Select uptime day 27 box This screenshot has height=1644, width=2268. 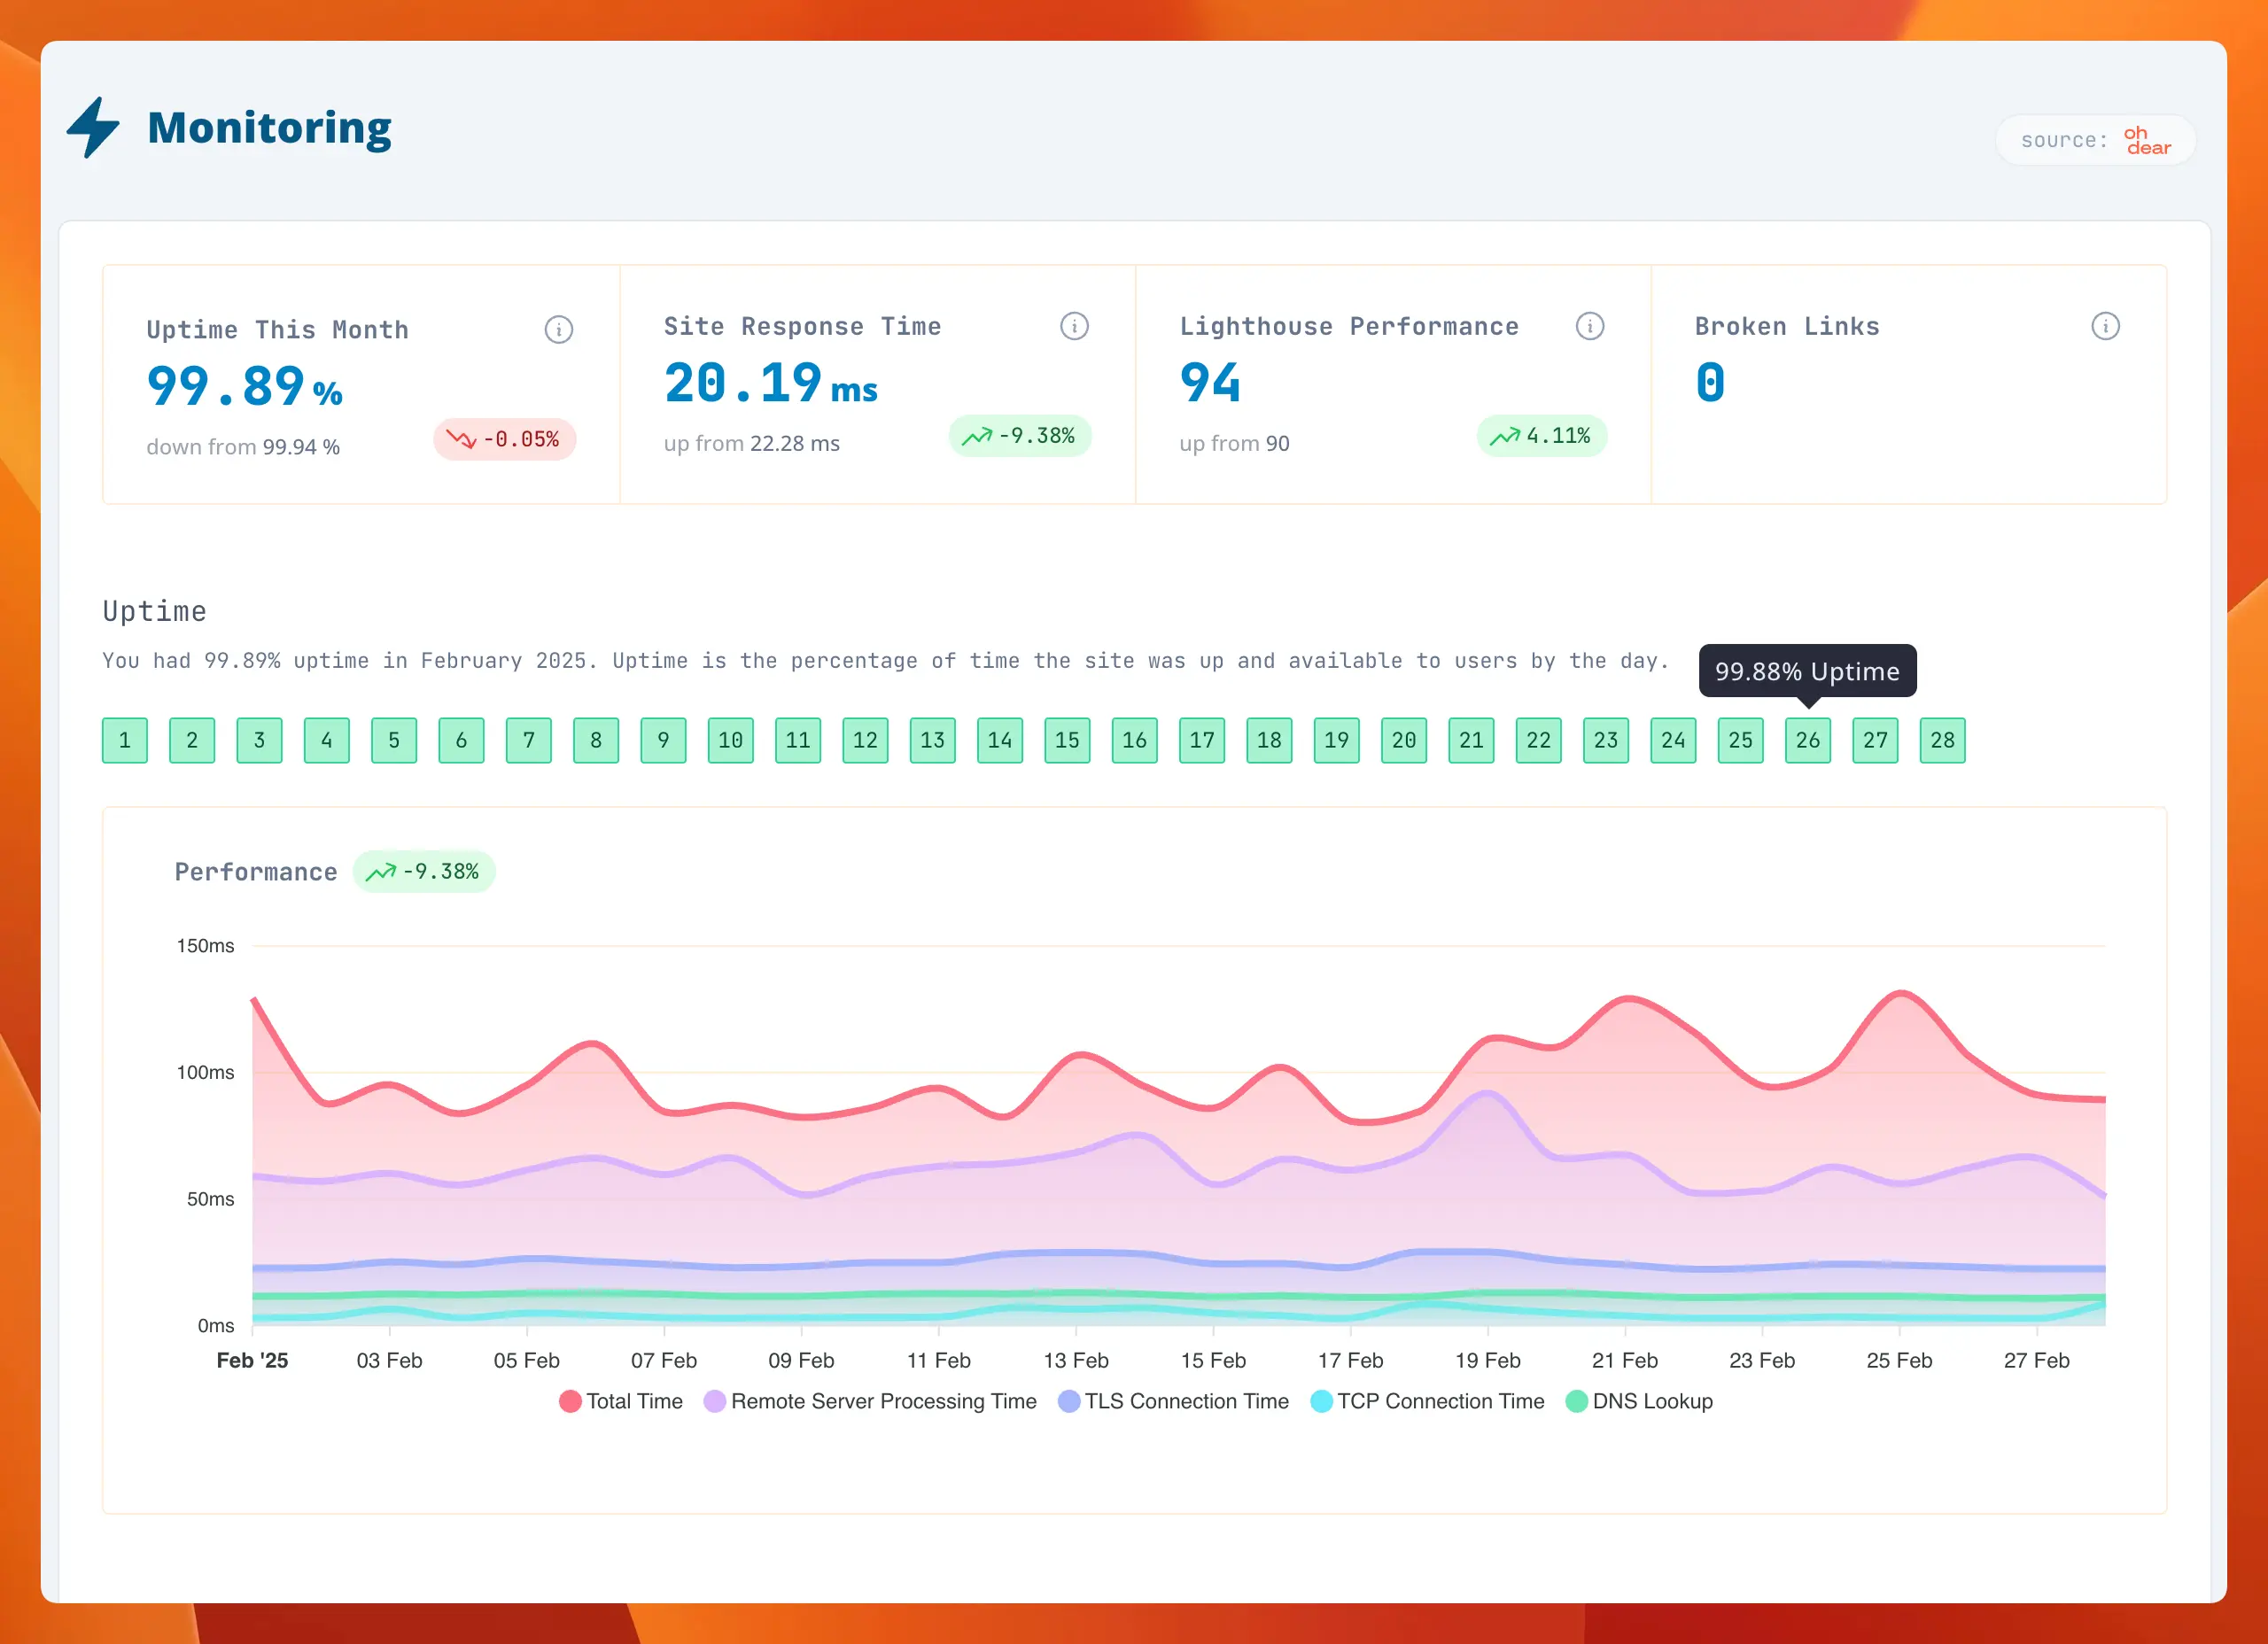pos(1875,740)
